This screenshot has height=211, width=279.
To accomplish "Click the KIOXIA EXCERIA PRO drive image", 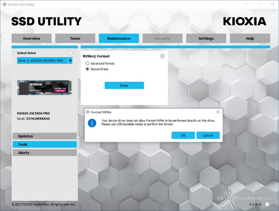I will 45,88.
